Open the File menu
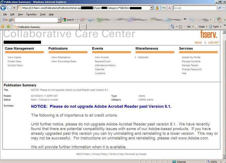This screenshot has width=226, height=163. pyautogui.click(x=5, y=14)
